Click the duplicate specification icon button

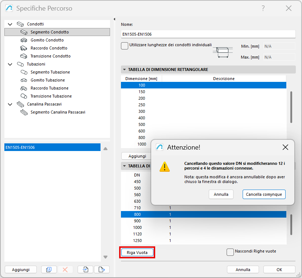pyautogui.click(x=49, y=270)
